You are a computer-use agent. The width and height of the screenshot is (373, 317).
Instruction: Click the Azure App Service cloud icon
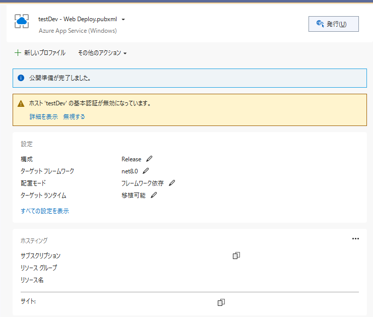pos(22,21)
